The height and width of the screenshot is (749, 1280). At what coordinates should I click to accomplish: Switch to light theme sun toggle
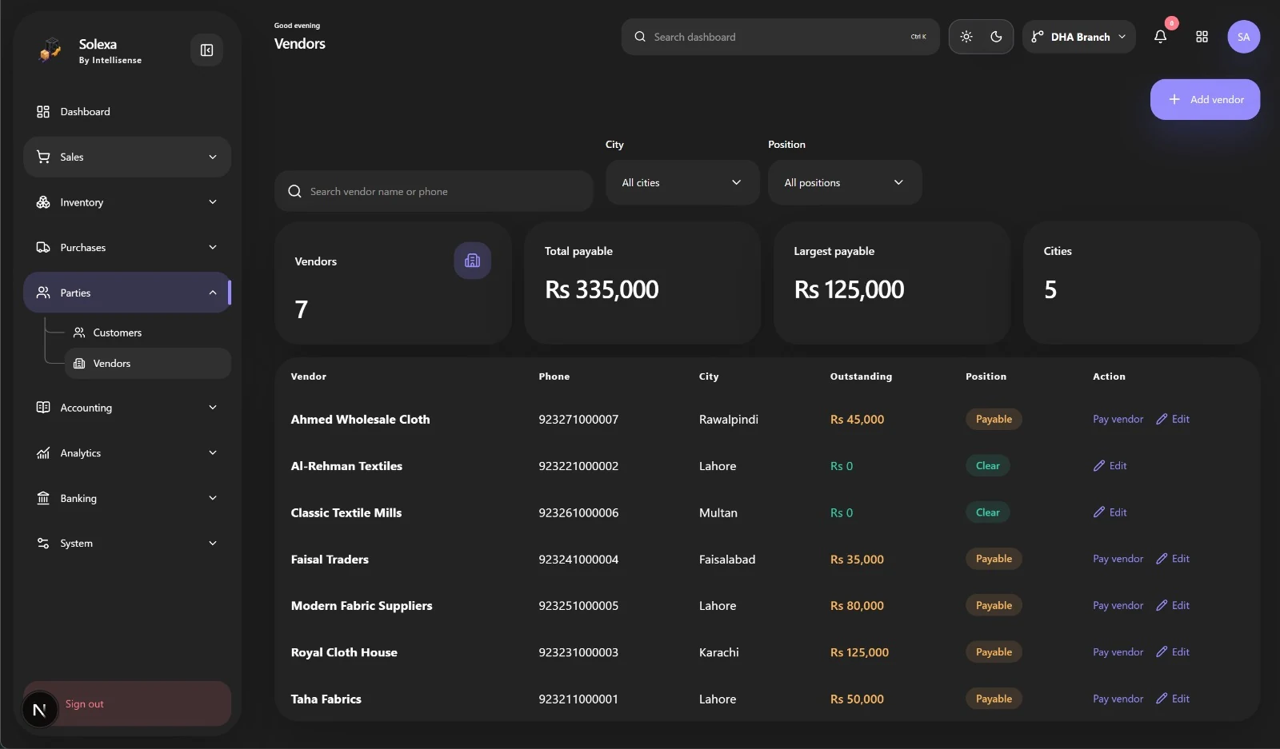click(x=966, y=37)
